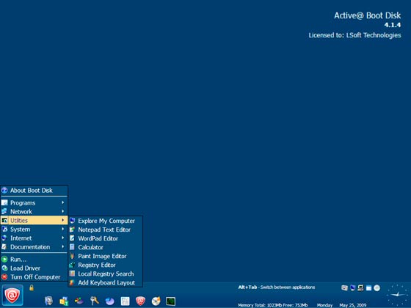Click the red Active@ shield Start button
This screenshot has width=411, height=308.
[x=12, y=295]
